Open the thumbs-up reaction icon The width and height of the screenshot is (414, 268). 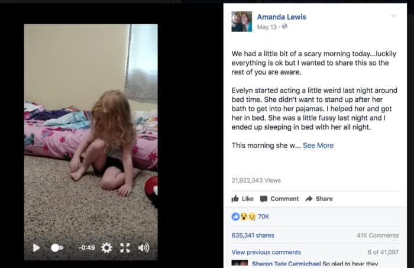tap(235, 217)
